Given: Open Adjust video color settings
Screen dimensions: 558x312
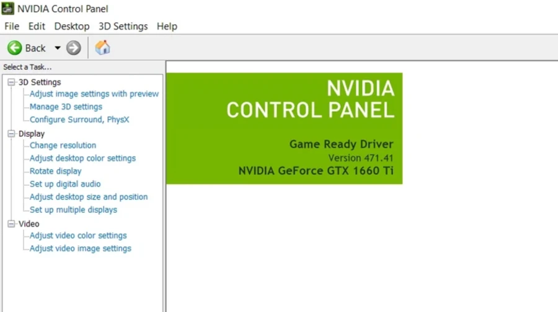Looking at the screenshot, I should pyautogui.click(x=78, y=236).
